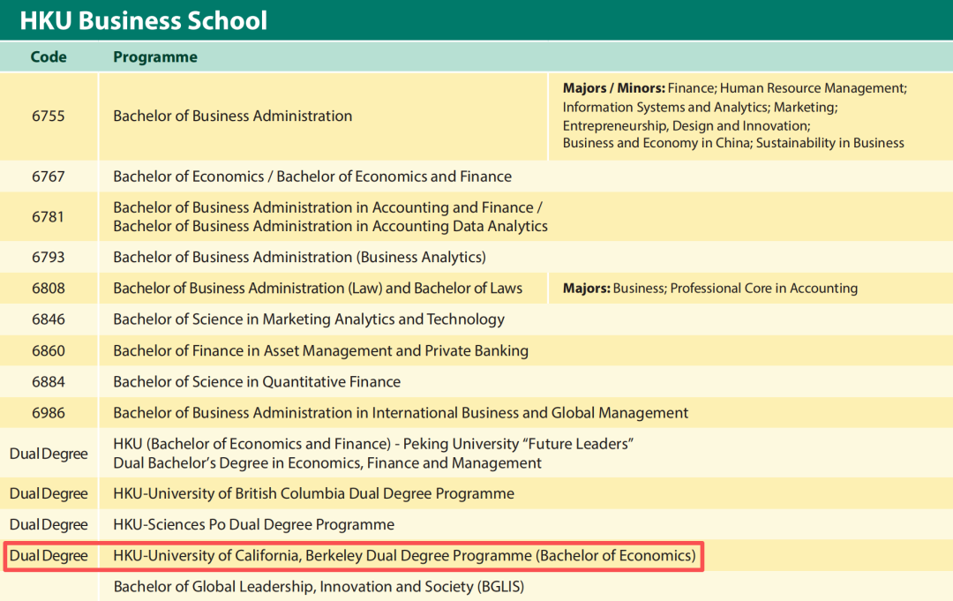This screenshot has height=601, width=953.
Task: Click 'Dual Degree' cell beside Sciences Po programme
Action: (x=49, y=524)
